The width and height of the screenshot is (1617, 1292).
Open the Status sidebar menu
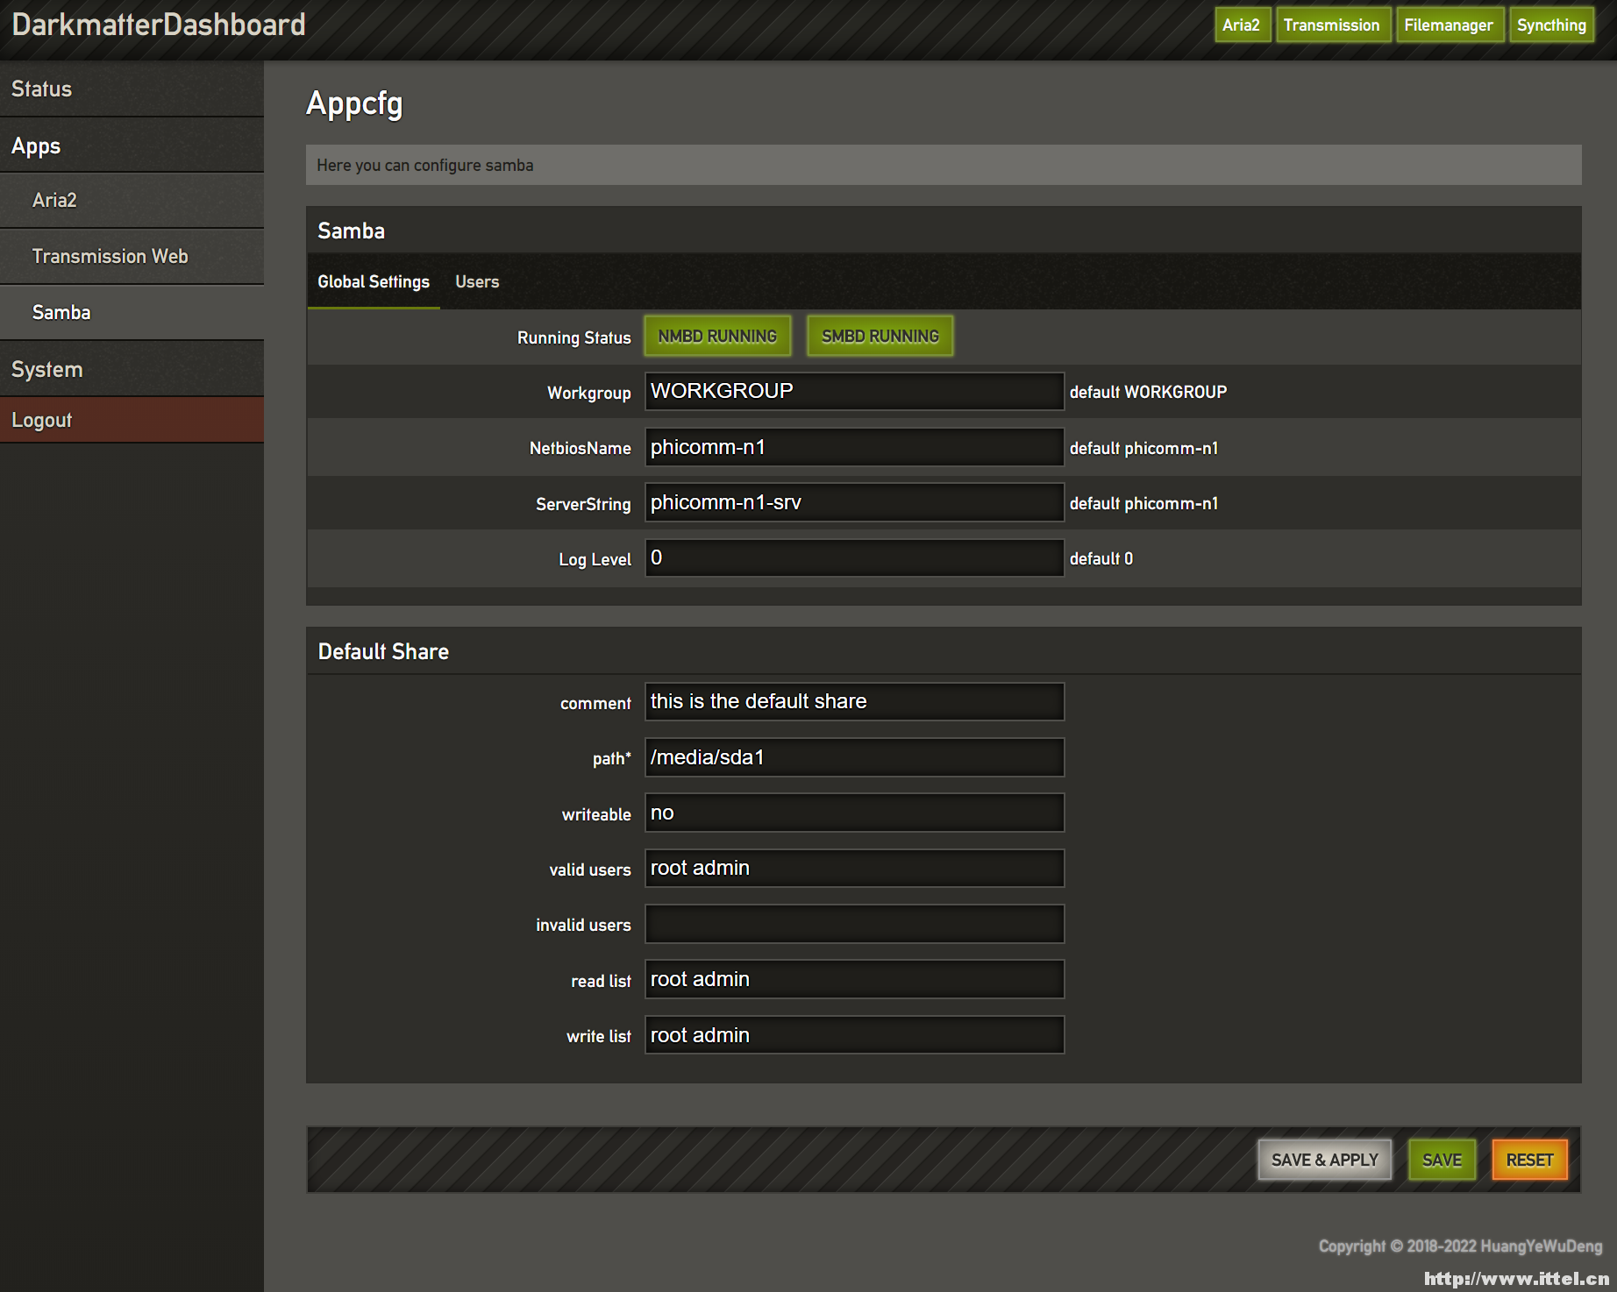click(132, 89)
